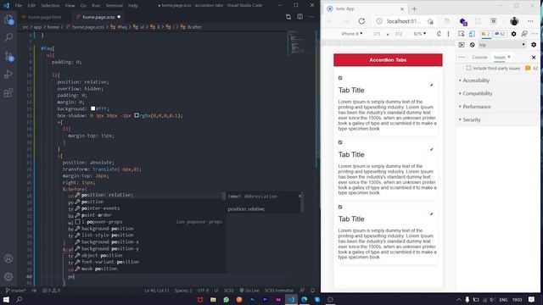Open DevTools settings gear
Screen dimensions: 543x305
tap(514, 34)
